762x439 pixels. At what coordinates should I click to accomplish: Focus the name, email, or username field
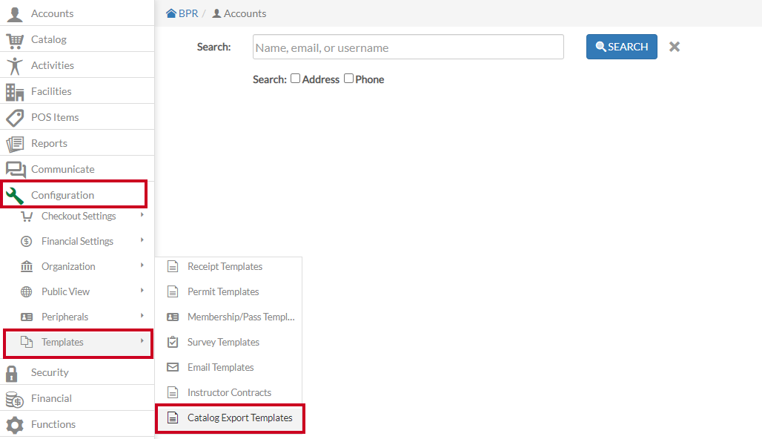(x=408, y=47)
